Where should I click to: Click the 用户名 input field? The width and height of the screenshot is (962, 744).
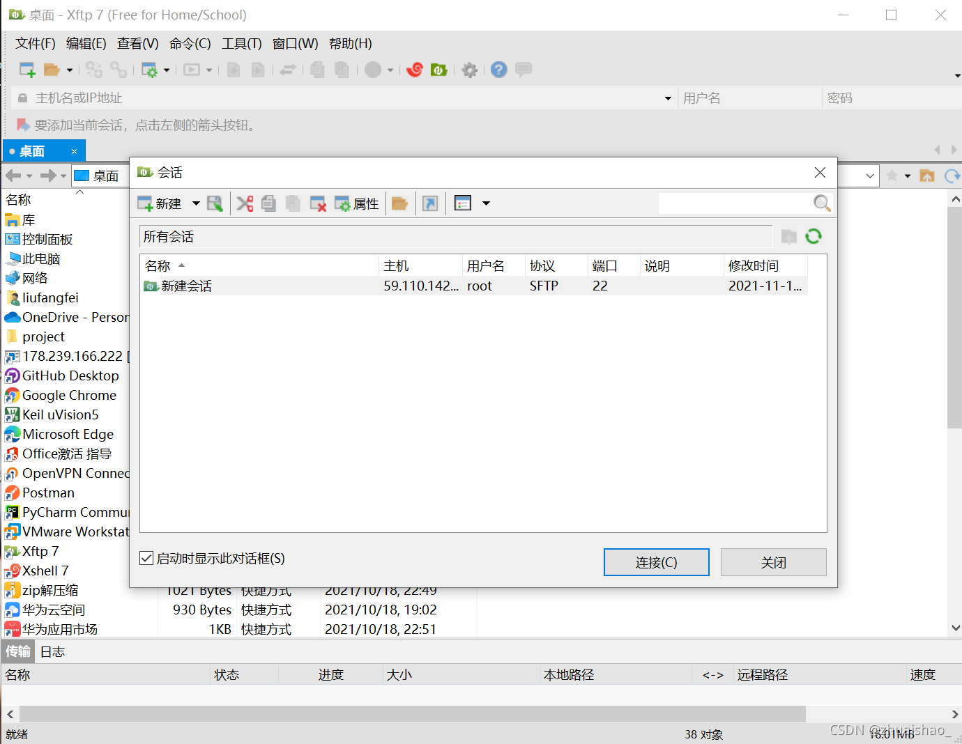[749, 98]
